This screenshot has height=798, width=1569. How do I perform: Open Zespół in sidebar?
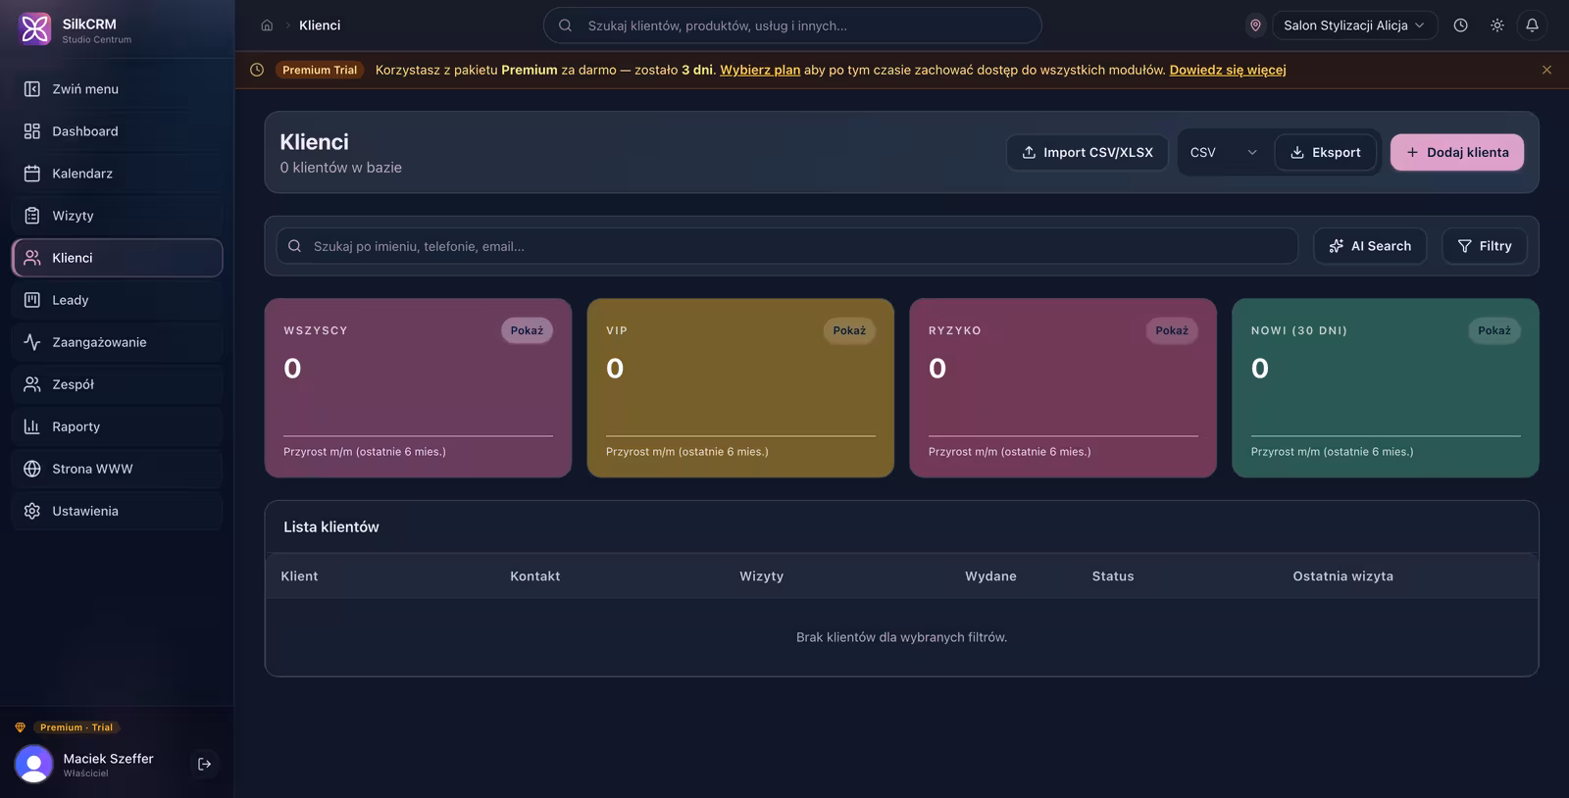click(118, 384)
